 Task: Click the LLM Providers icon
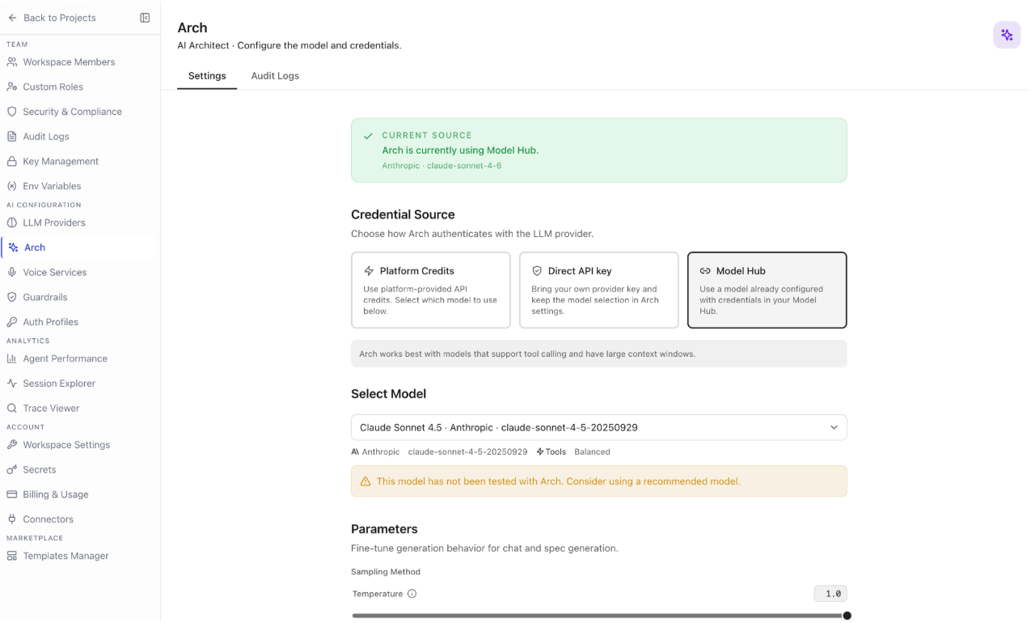pyautogui.click(x=12, y=222)
